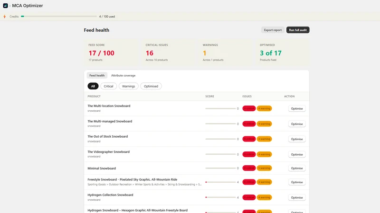This screenshot has width=380, height=213.
Task: Click the Sporting Goods category path text
Action: [x=144, y=185]
